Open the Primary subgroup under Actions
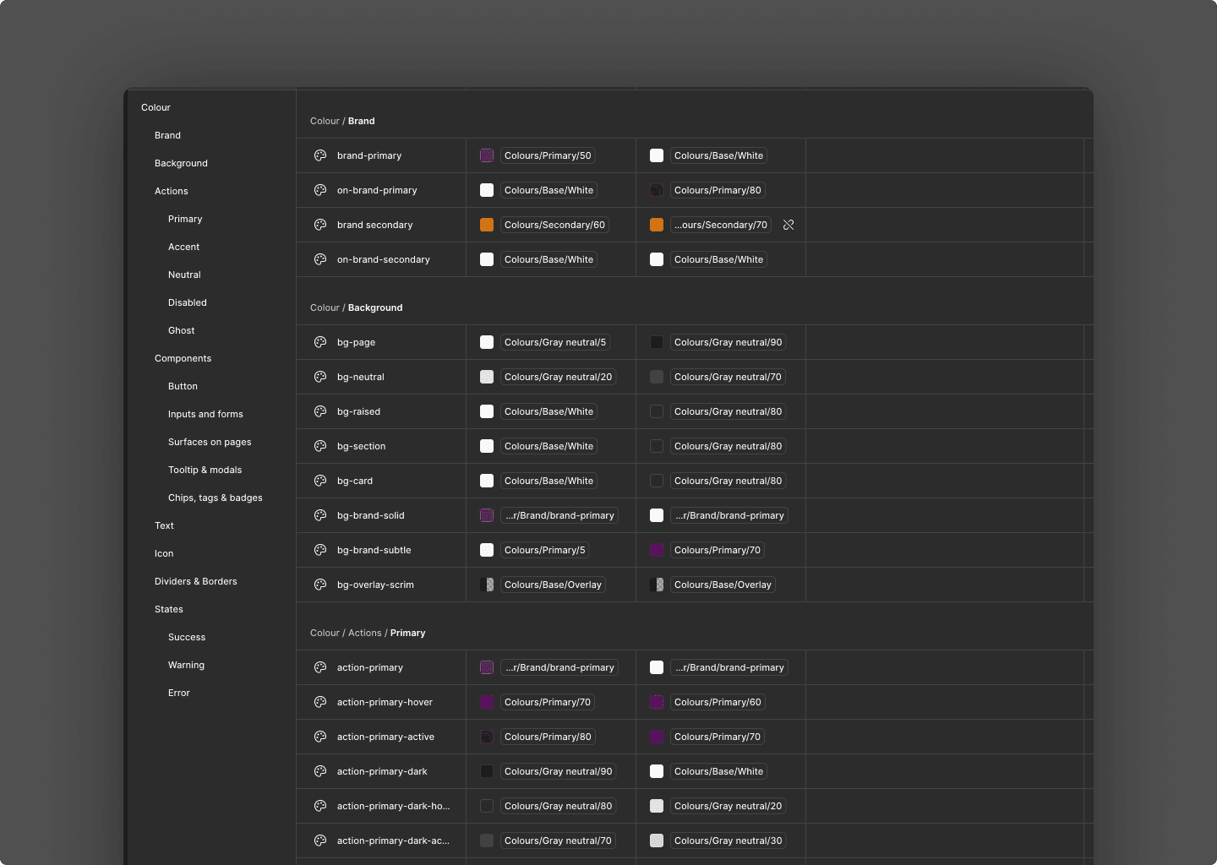This screenshot has height=865, width=1217. point(185,219)
